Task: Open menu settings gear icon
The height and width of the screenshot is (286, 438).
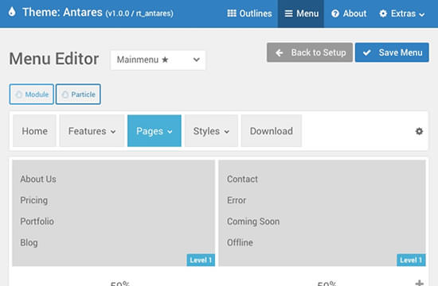Action: click(419, 131)
